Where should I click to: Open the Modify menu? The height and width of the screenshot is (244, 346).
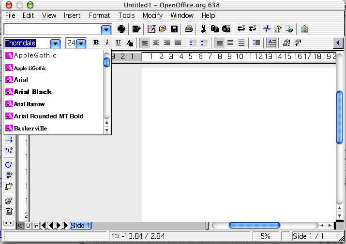click(x=153, y=15)
